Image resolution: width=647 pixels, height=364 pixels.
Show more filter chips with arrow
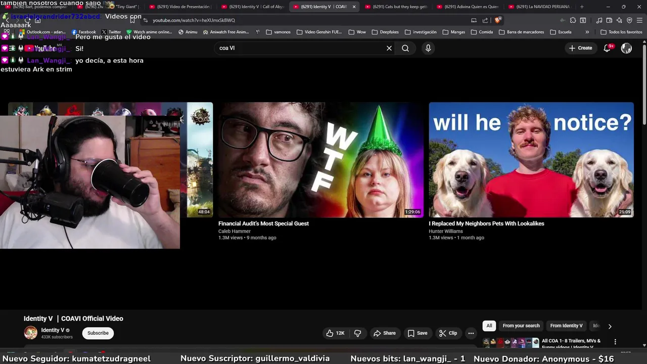(610, 326)
